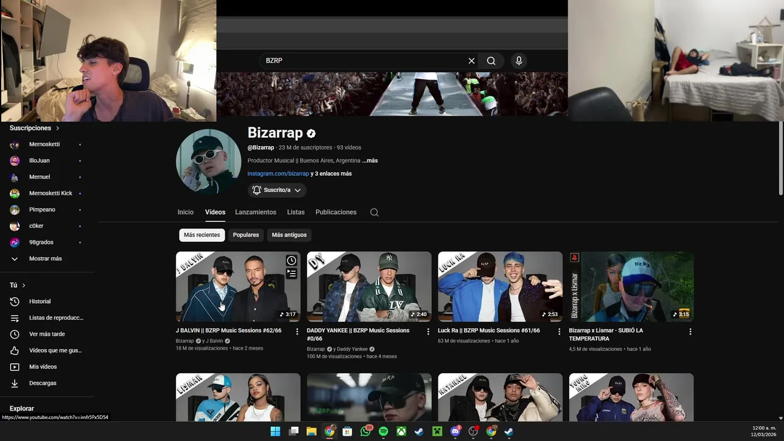Select the Más recientes filter chip

point(202,235)
